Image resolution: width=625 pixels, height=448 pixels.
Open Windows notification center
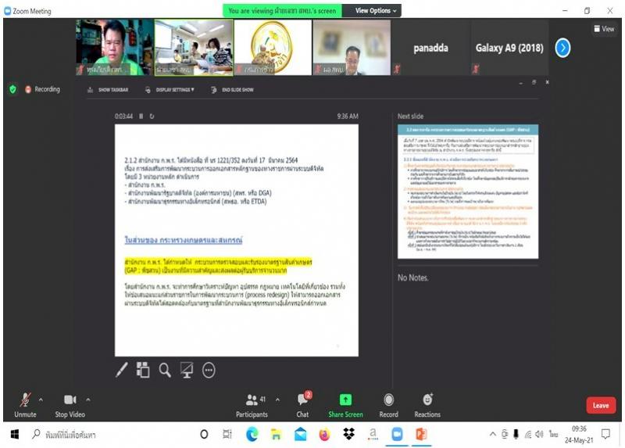606,434
